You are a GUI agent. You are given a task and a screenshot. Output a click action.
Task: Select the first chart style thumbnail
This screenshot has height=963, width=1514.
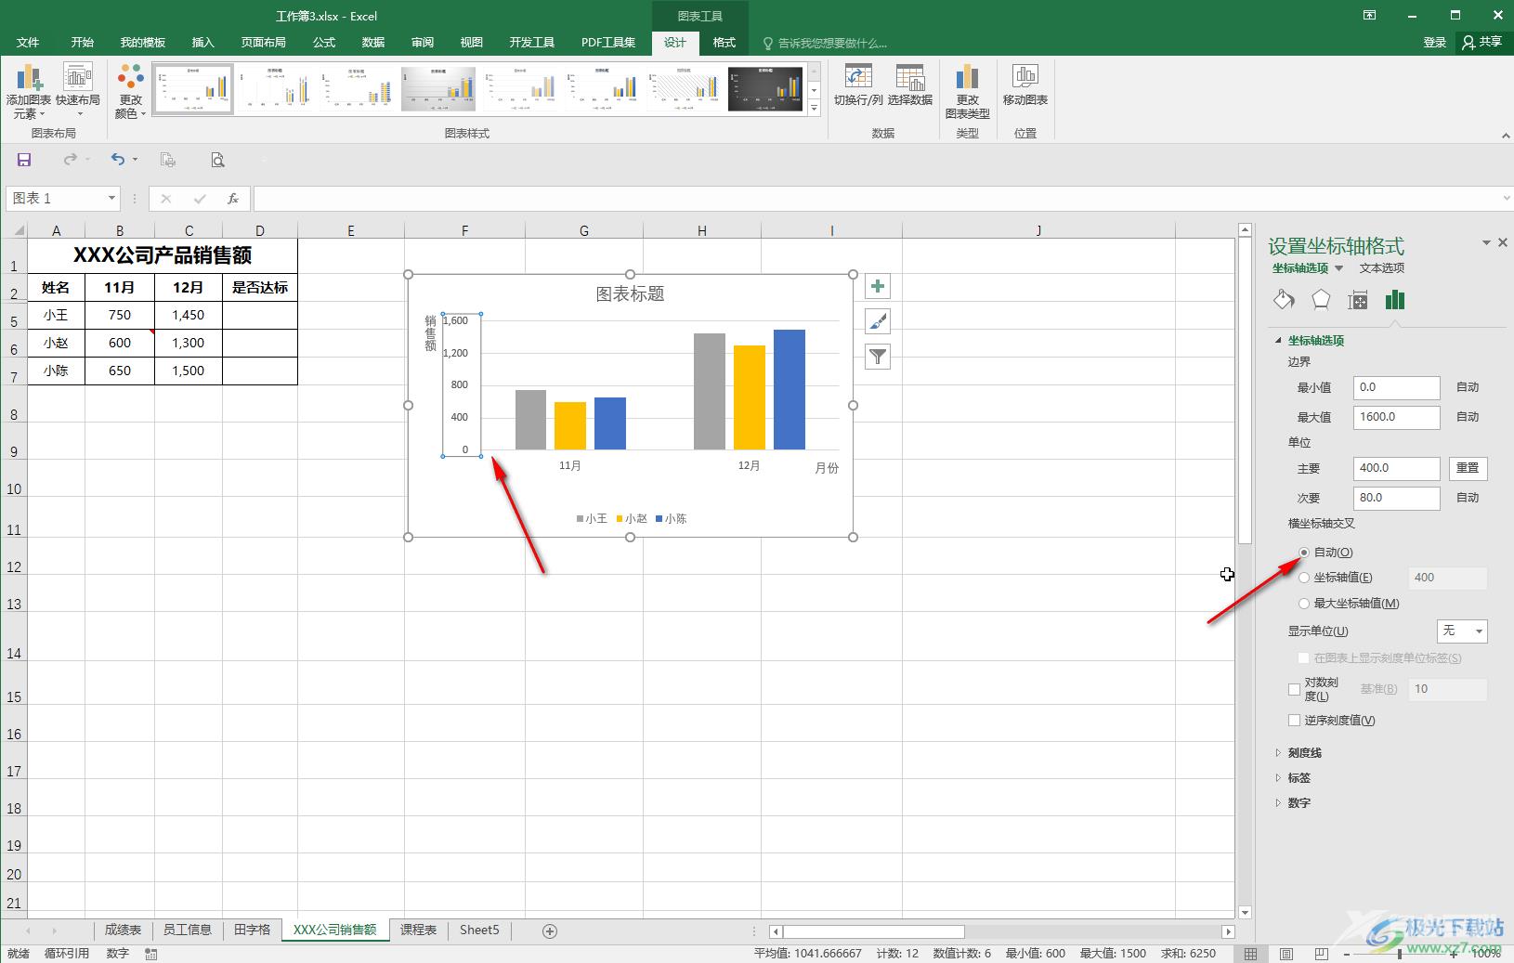pos(192,88)
